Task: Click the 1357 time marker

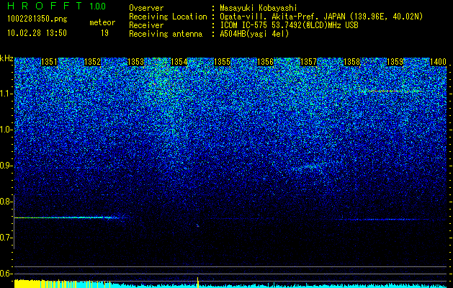Action: (308, 62)
